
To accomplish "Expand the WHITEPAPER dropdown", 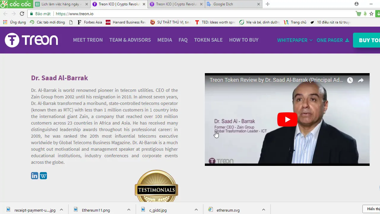I will [x=295, y=40].
